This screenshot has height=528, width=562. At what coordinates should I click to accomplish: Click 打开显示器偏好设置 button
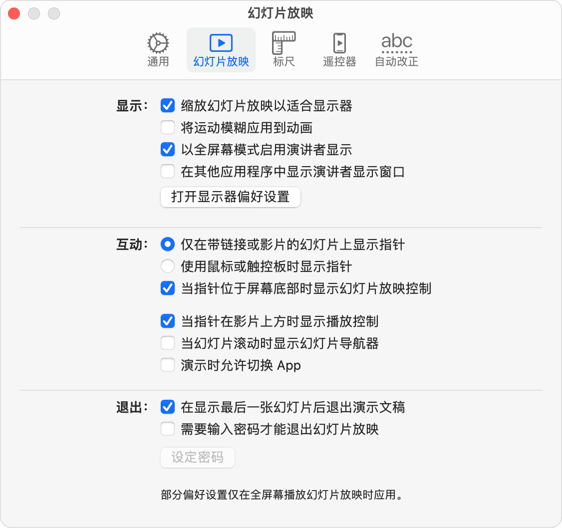pos(231,197)
